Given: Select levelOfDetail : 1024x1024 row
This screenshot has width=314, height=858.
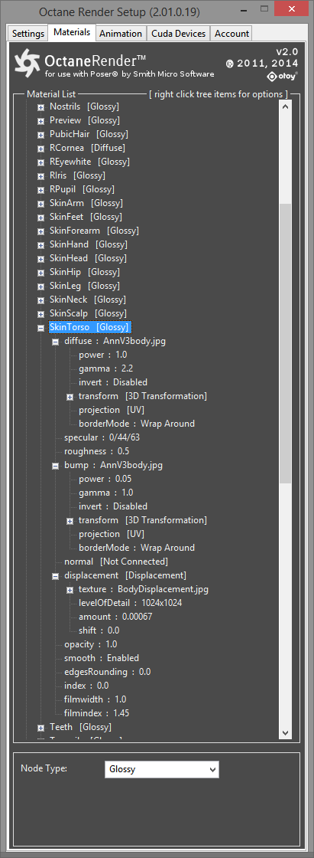Looking at the screenshot, I should [130, 603].
